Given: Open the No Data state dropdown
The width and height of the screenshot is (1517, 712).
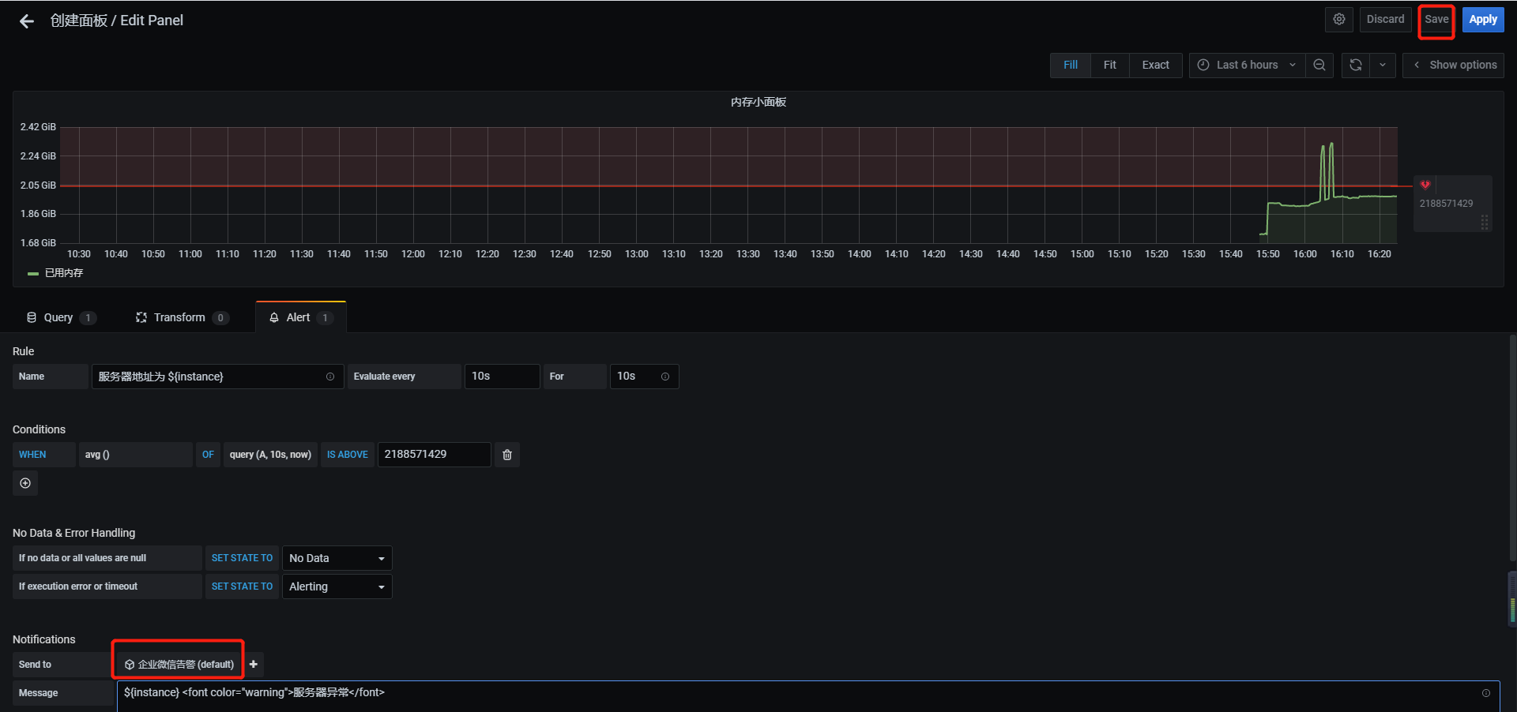Looking at the screenshot, I should click(337, 558).
